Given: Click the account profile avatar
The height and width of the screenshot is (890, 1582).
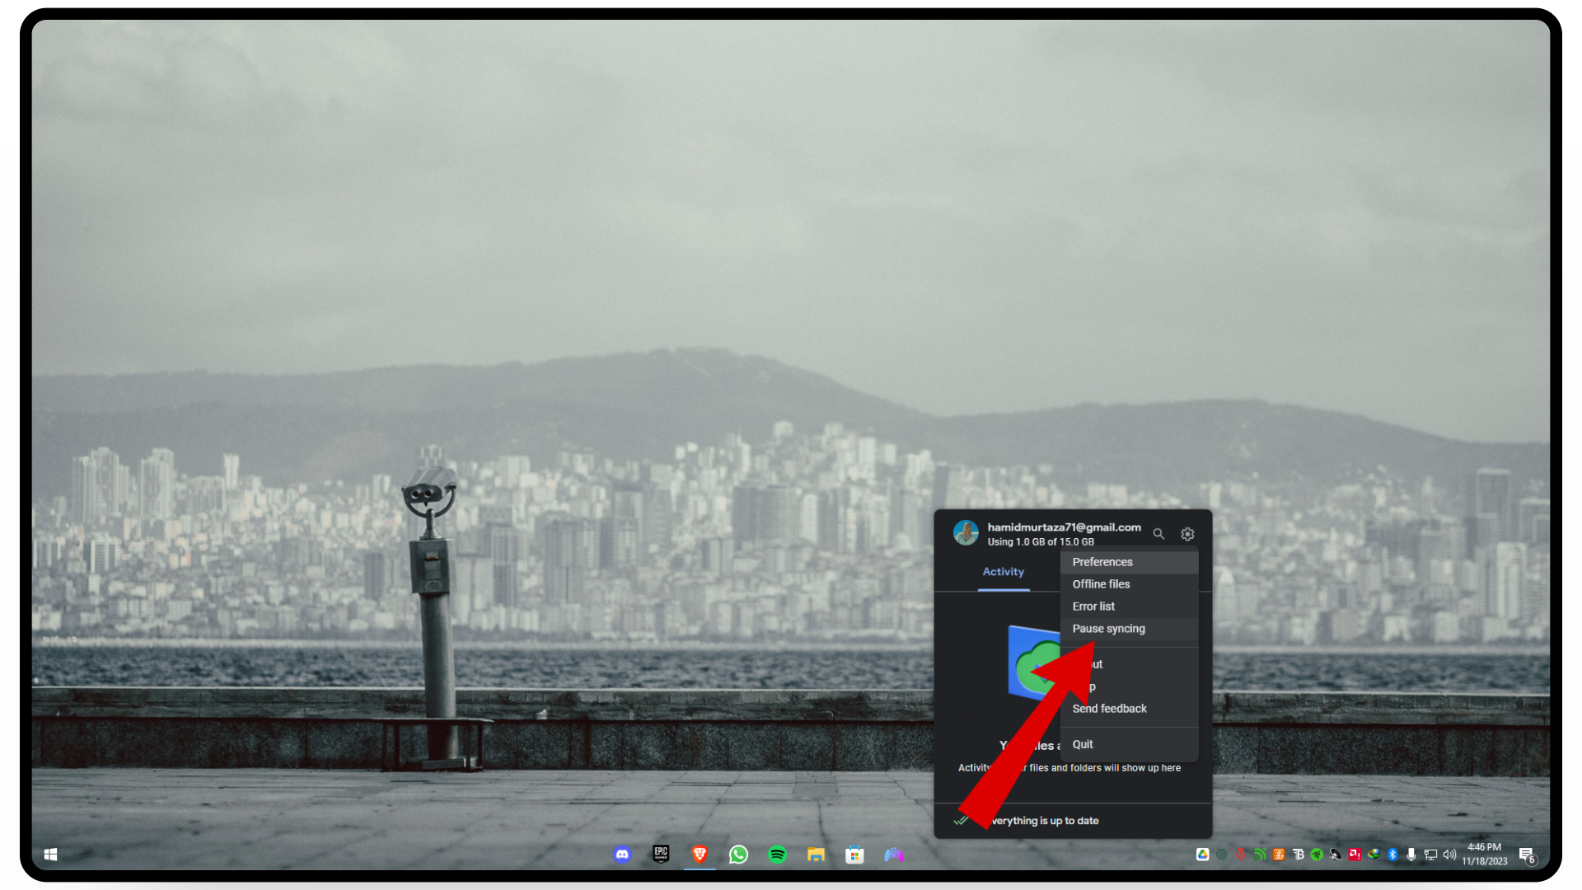Looking at the screenshot, I should (x=966, y=533).
